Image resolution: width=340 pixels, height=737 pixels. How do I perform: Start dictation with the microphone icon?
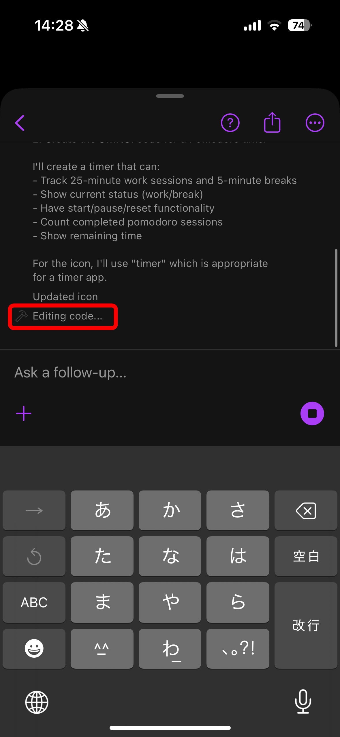(303, 701)
